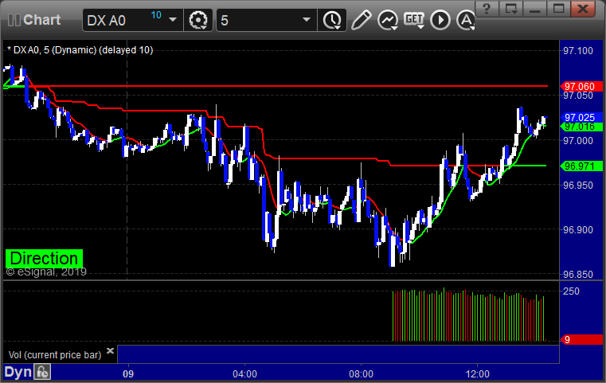This screenshot has height=383, width=606.
Task: Toggle the lock icon beside Dyn
Action: (42, 372)
